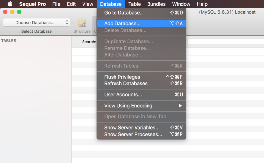Open the Bundles menu
The image size is (264, 163).
(x=156, y=4)
